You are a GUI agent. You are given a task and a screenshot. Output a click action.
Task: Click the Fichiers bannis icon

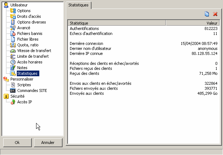point(13,33)
